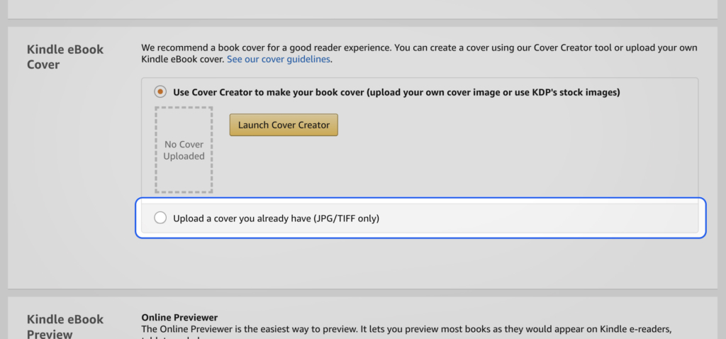The height and width of the screenshot is (339, 726).
Task: Click the Upload a cover label (JPG/TIFF only)
Action: (276, 218)
